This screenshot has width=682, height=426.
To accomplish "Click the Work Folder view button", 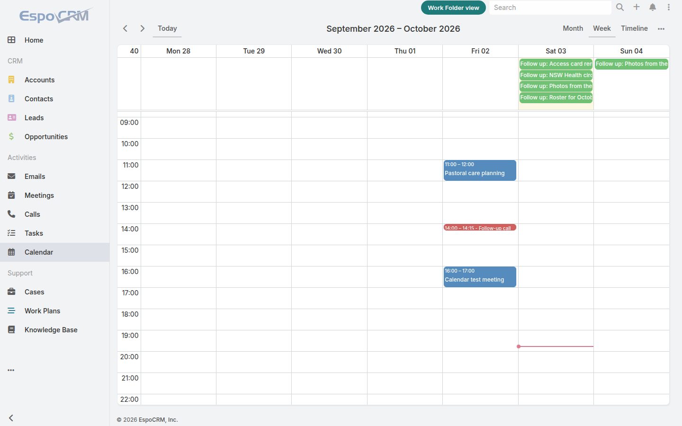I will (x=453, y=8).
